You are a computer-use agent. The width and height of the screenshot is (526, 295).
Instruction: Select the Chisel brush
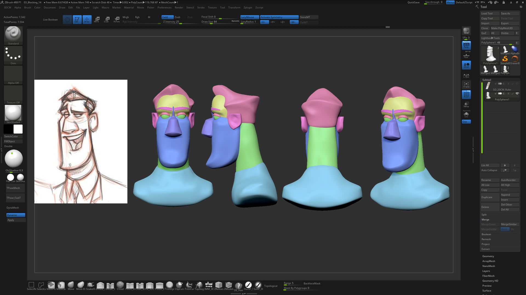click(x=120, y=285)
